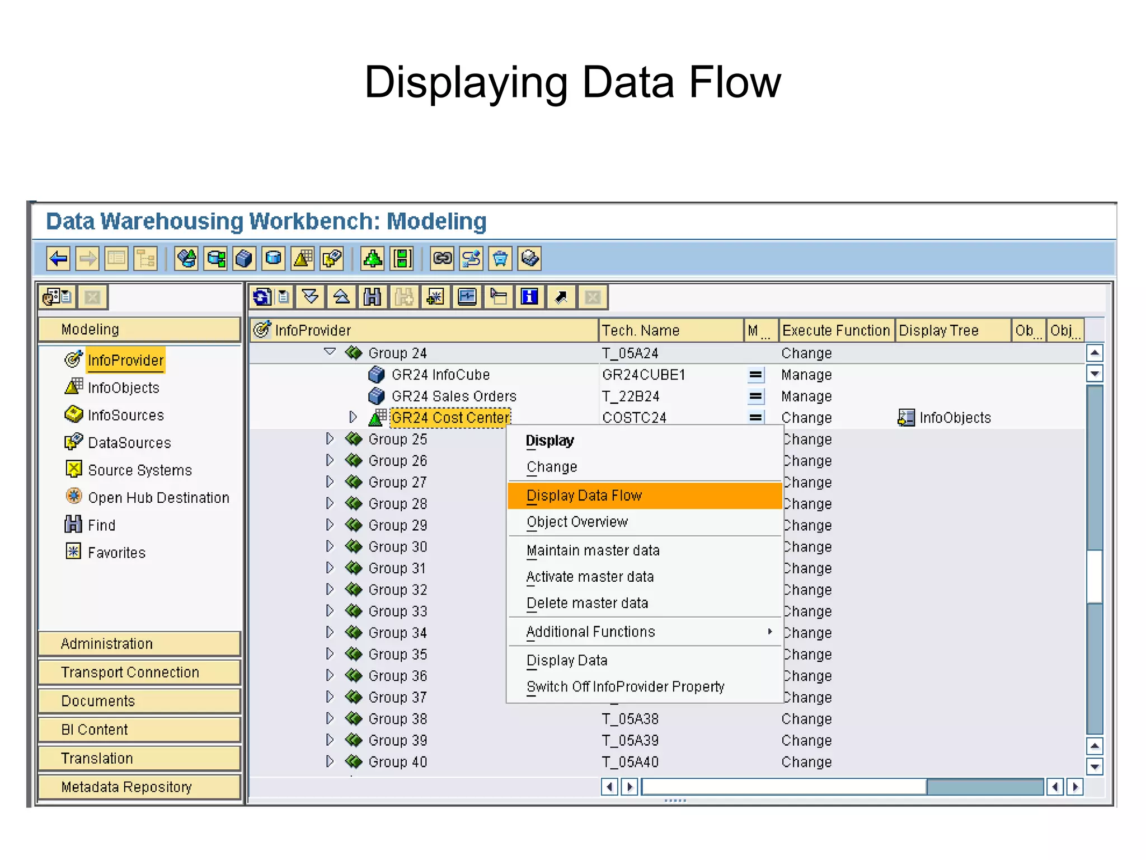
Task: Click the trash basket toolbar icon
Action: [500, 259]
